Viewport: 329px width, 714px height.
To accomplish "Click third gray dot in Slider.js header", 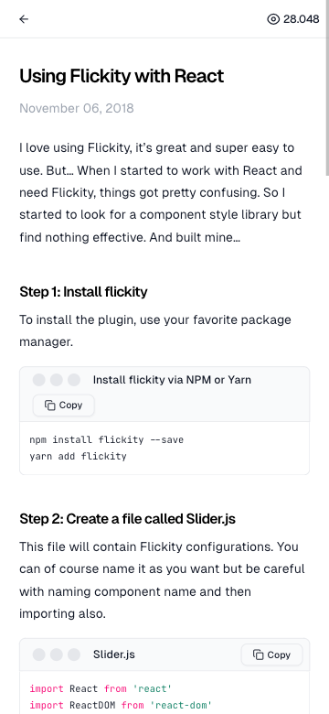I will point(74,654).
